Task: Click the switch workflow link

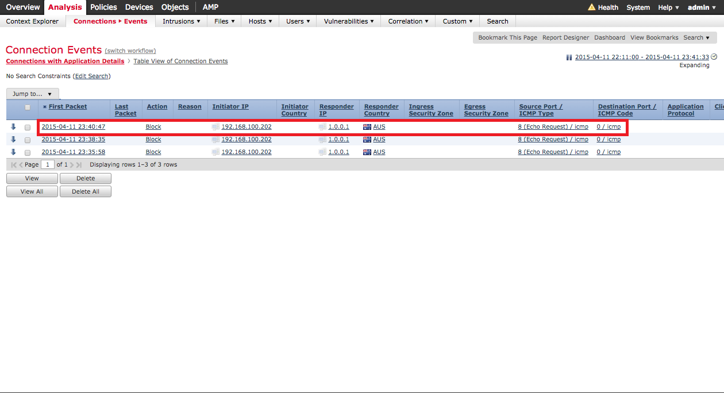Action: pyautogui.click(x=130, y=51)
